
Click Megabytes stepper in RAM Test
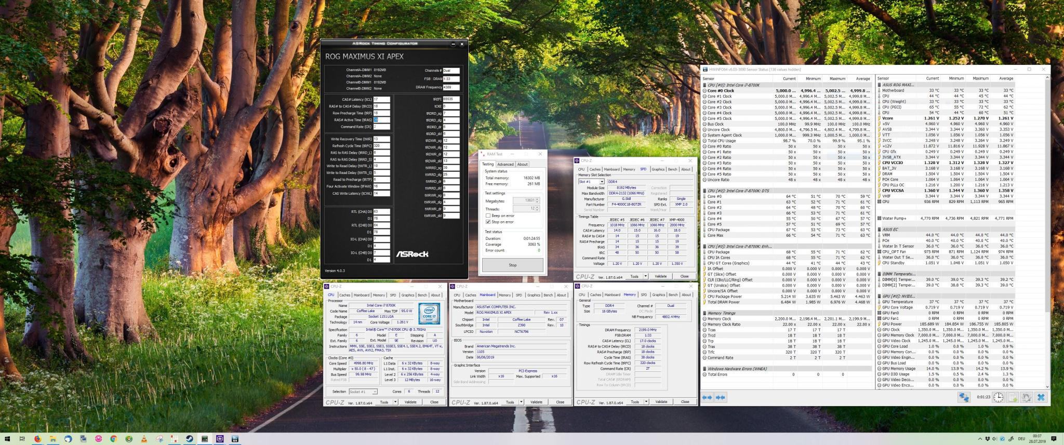point(537,200)
